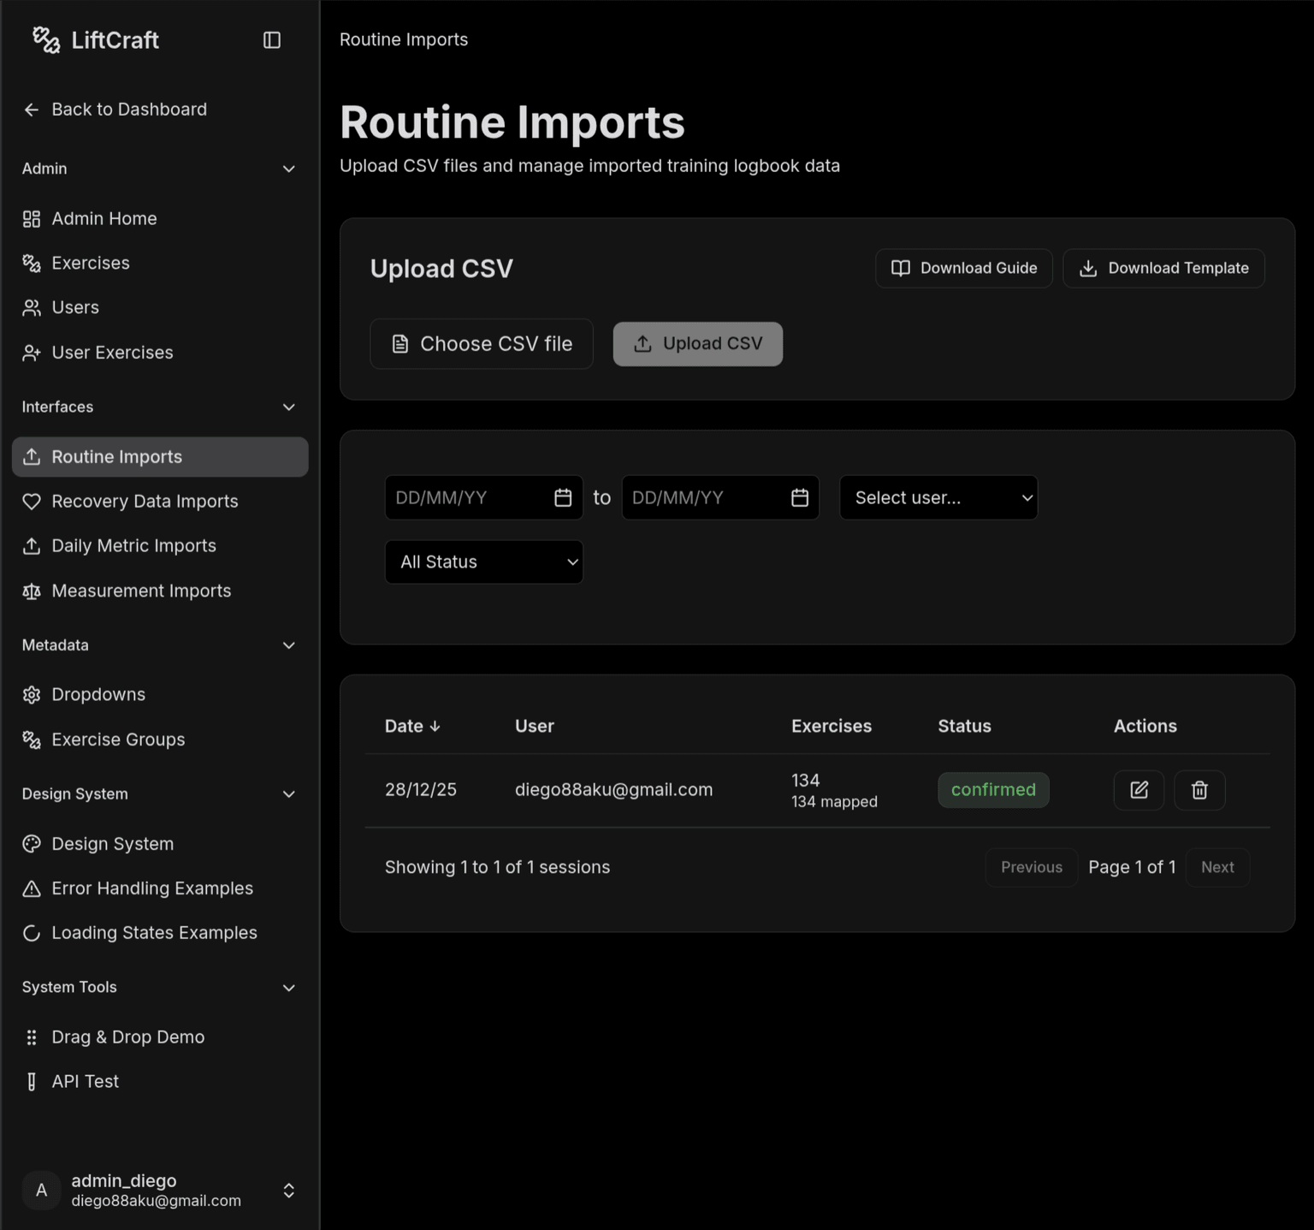
Task: Click the Download Template button
Action: coord(1163,268)
